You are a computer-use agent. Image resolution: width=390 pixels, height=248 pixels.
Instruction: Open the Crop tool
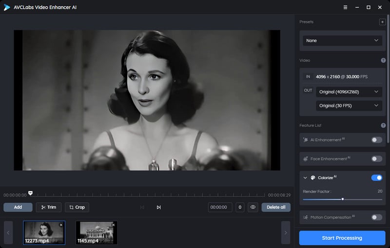point(77,207)
